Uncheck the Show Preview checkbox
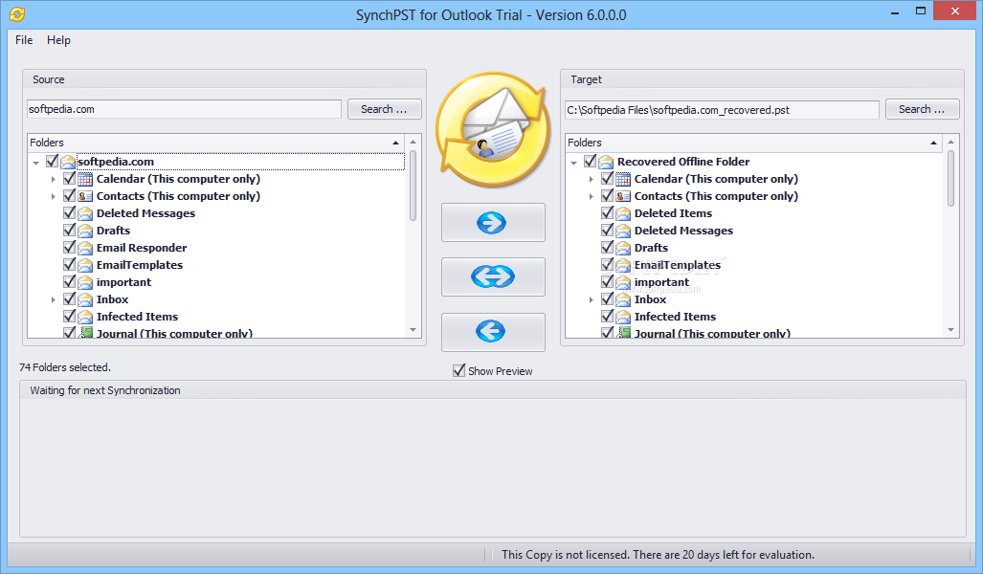This screenshot has width=983, height=574. click(458, 371)
